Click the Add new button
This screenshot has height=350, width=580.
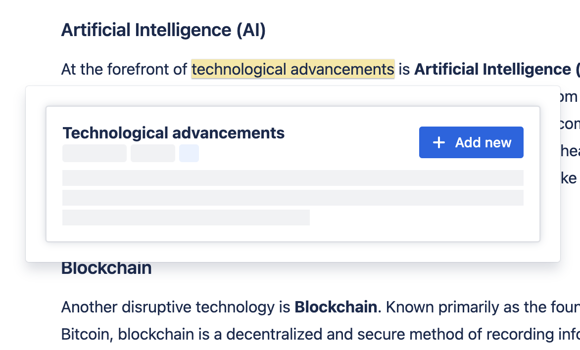tap(471, 142)
